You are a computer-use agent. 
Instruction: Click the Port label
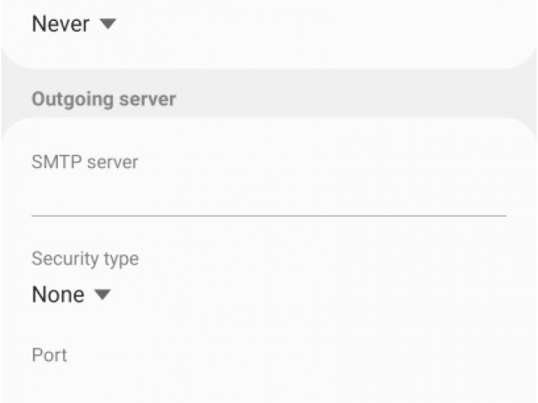pyautogui.click(x=50, y=355)
